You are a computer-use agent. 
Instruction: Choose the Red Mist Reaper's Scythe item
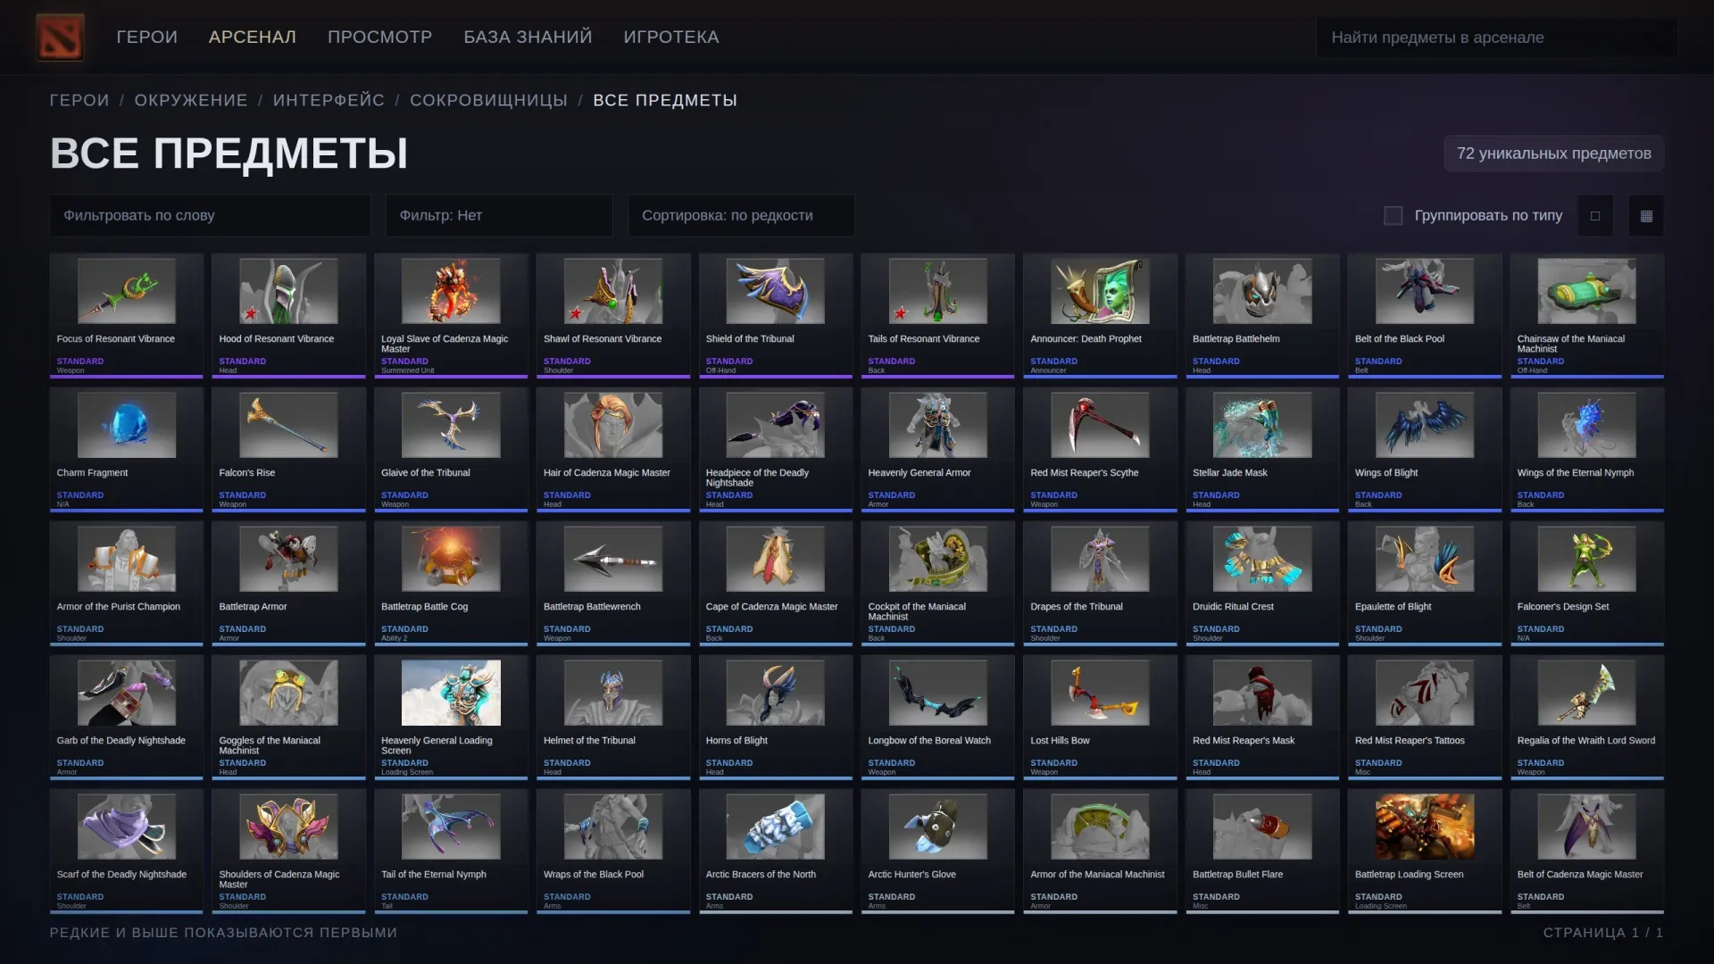[1100, 450]
